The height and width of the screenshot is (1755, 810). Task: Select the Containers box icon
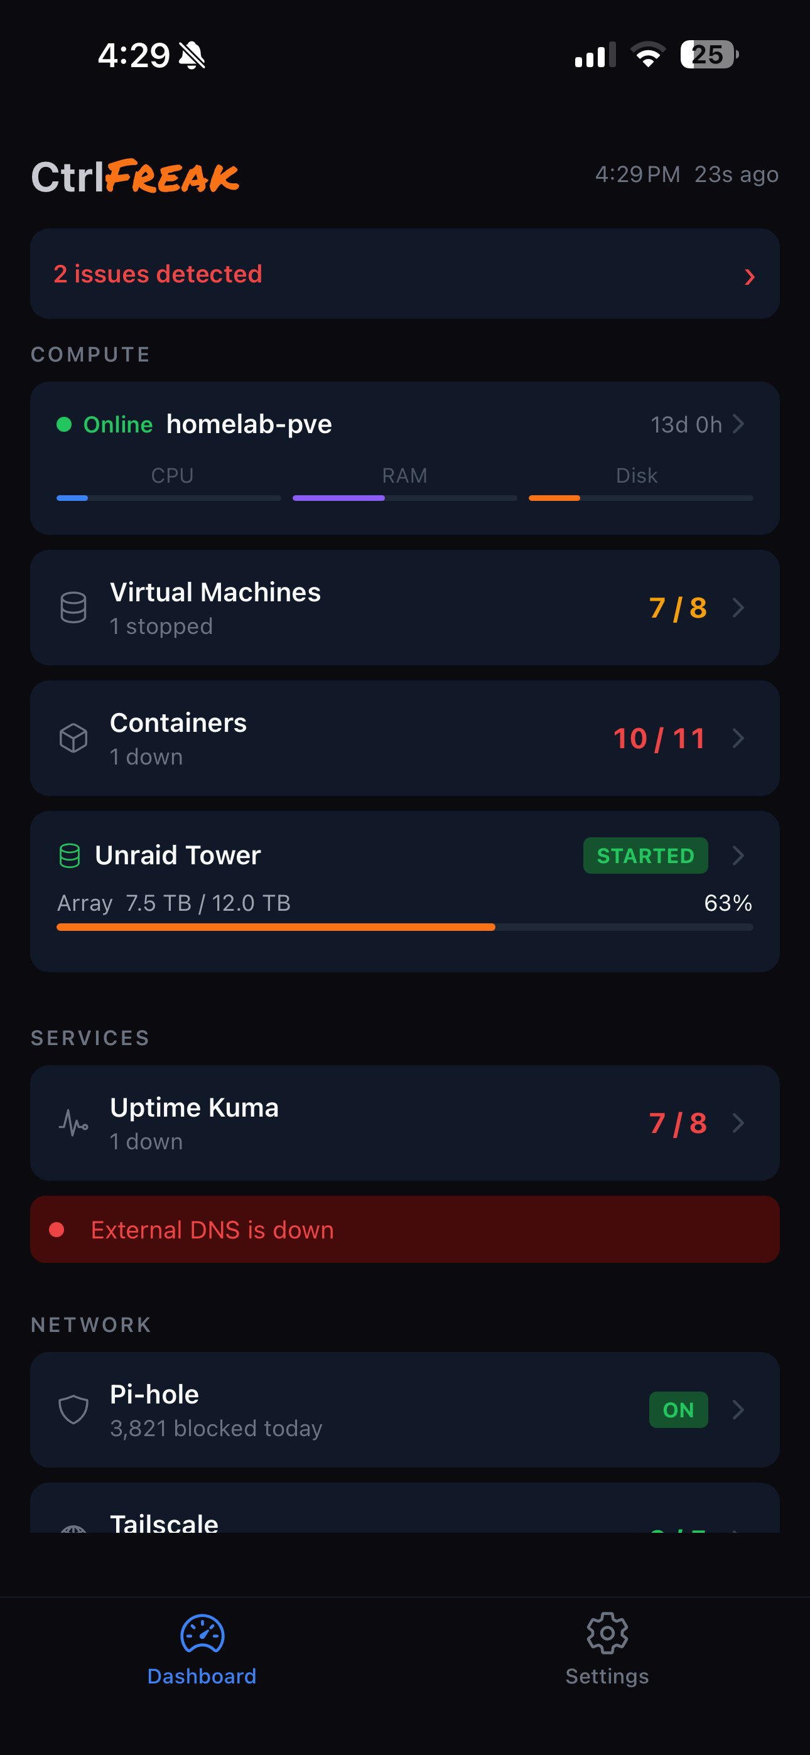coord(73,738)
